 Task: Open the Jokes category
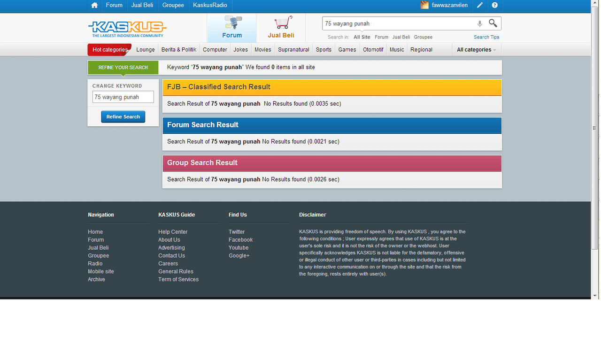[241, 50]
